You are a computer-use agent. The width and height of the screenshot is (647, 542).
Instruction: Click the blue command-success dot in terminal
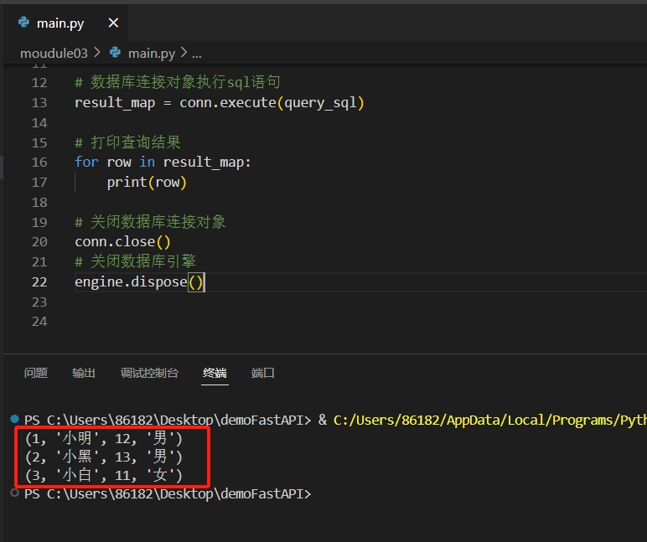tap(15, 419)
